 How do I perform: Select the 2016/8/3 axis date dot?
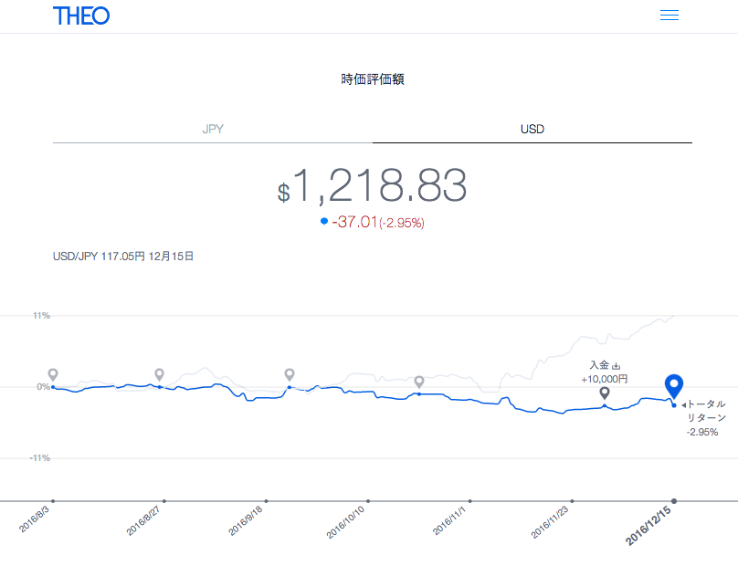(53, 501)
